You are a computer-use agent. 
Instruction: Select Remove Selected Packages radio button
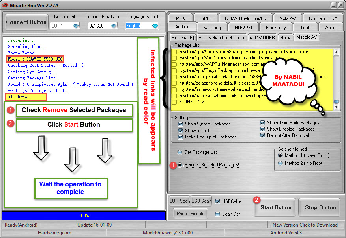coord(180,165)
